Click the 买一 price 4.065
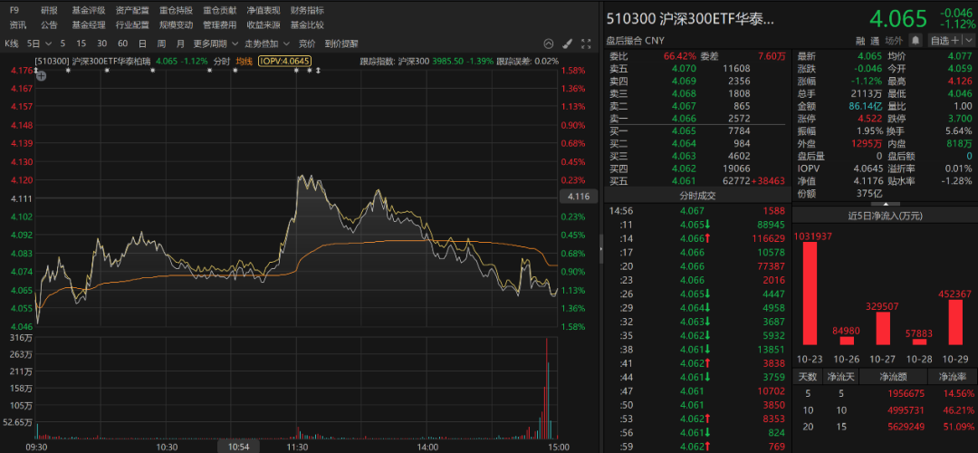This screenshot has height=453, width=978. click(x=684, y=132)
